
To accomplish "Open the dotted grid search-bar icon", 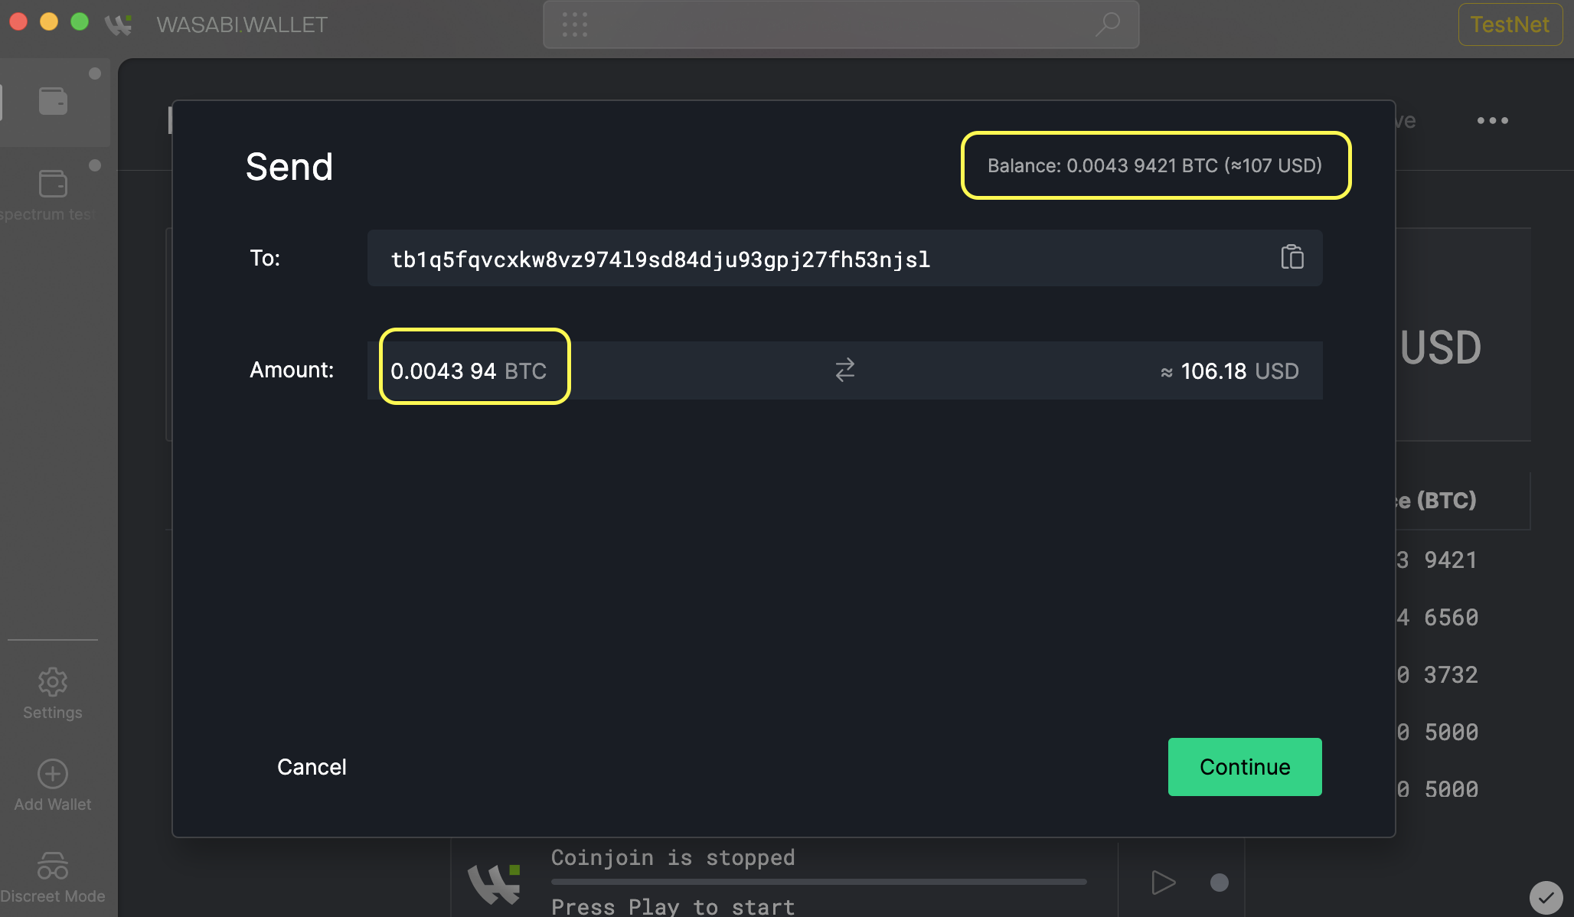I will [575, 24].
